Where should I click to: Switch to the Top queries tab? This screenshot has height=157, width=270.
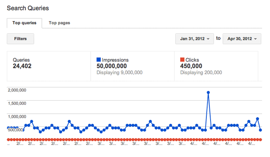[24, 23]
